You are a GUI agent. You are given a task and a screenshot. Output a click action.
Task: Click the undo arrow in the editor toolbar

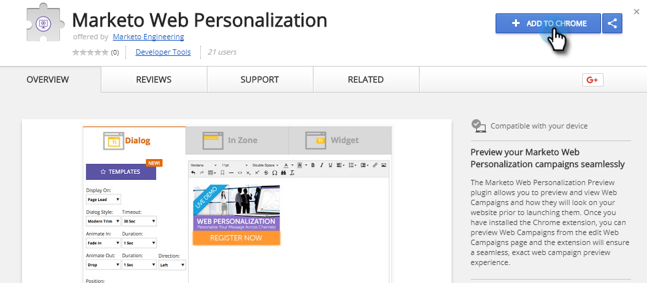[x=193, y=172]
